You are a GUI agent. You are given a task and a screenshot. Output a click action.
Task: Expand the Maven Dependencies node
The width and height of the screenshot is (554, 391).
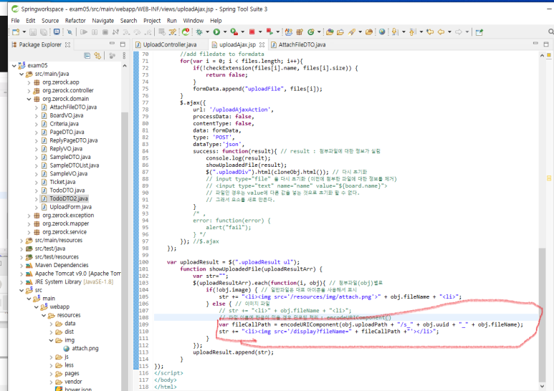point(22,266)
